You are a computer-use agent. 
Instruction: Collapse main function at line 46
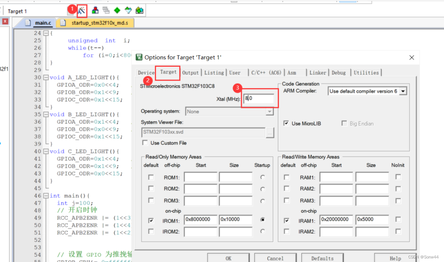(x=46, y=196)
